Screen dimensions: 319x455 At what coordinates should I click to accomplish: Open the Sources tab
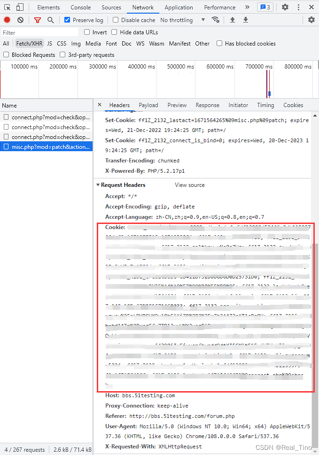pyautogui.click(x=111, y=7)
